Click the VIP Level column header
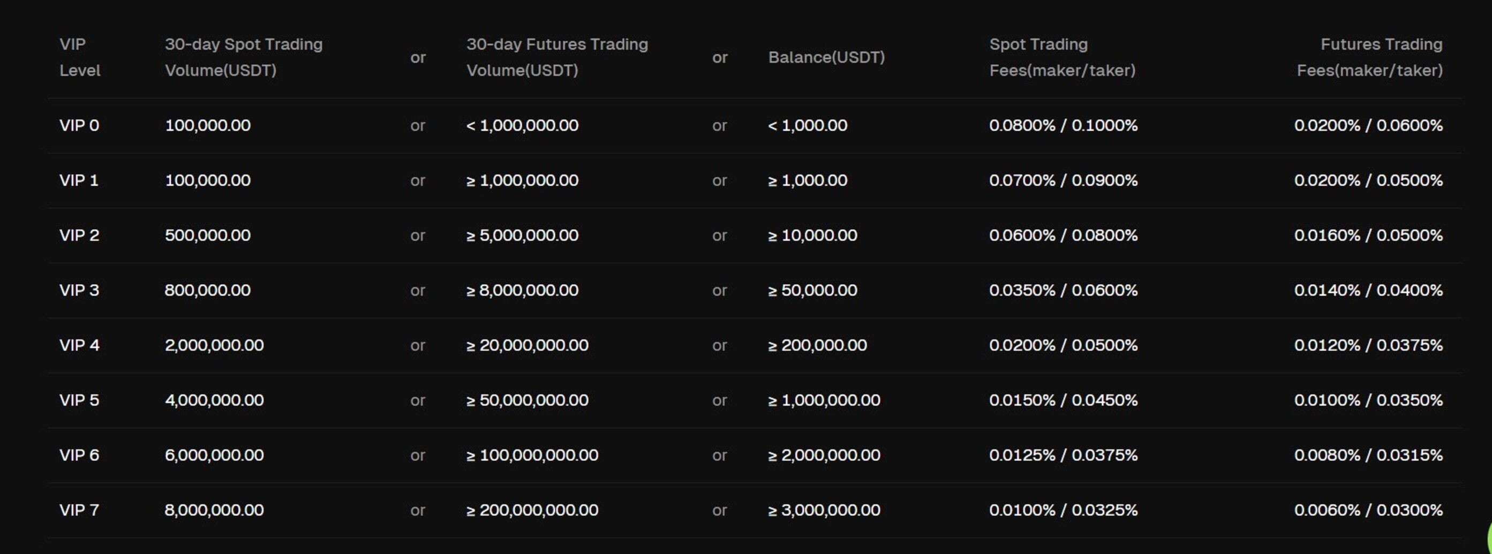The height and width of the screenshot is (554, 1492). (x=80, y=57)
